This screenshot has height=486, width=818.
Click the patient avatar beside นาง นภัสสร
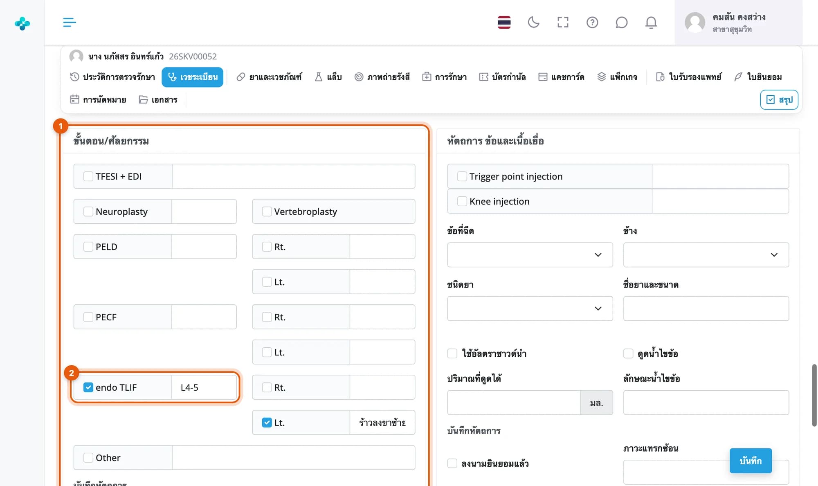tap(76, 56)
